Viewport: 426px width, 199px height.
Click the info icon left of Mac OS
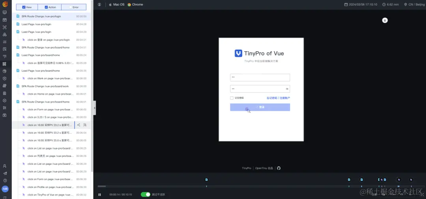click(x=99, y=5)
